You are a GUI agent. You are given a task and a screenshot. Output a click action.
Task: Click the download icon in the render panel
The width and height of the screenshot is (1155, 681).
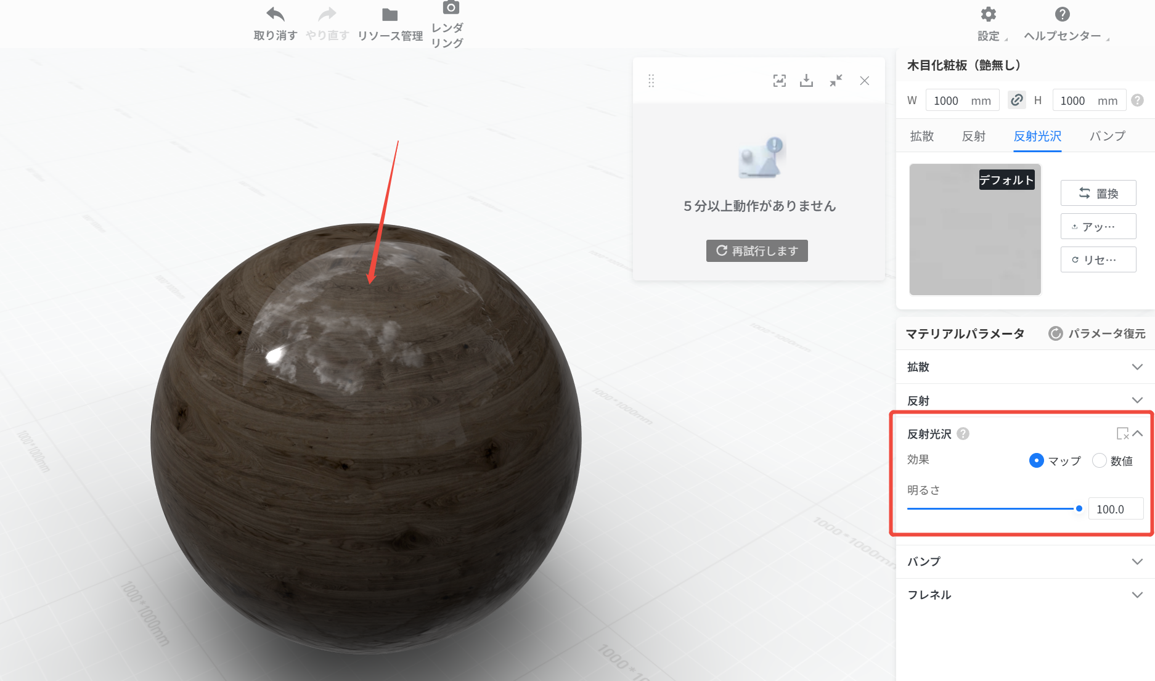coord(807,81)
